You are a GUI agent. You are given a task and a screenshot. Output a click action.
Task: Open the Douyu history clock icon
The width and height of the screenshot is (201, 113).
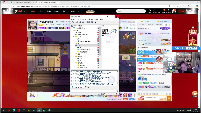pos(150,11)
